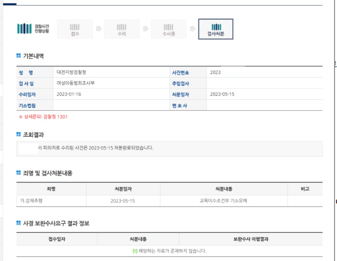Click the 상세문의 검찰청 1301 red notice
The height and width of the screenshot is (261, 337).
coord(43,117)
